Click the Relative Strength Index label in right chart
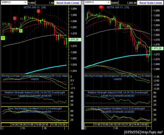This screenshot has height=135, width=164. click(x=118, y=94)
